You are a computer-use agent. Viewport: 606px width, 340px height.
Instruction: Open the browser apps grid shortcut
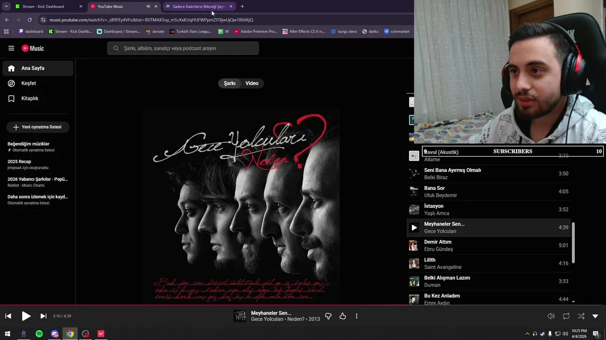pos(6,32)
